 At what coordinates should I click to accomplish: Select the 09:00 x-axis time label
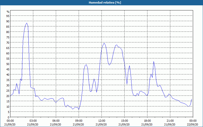79,121
